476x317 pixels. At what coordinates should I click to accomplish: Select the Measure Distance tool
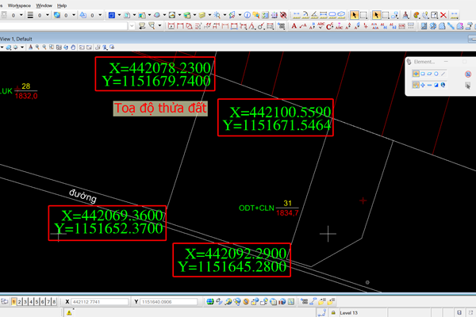(296, 15)
